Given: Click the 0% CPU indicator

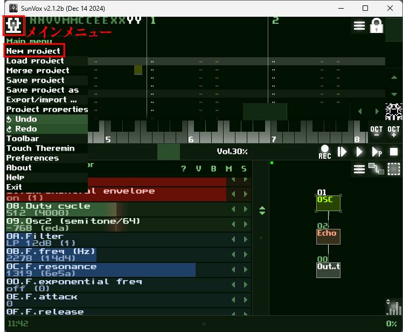Looking at the screenshot, I should (392, 324).
